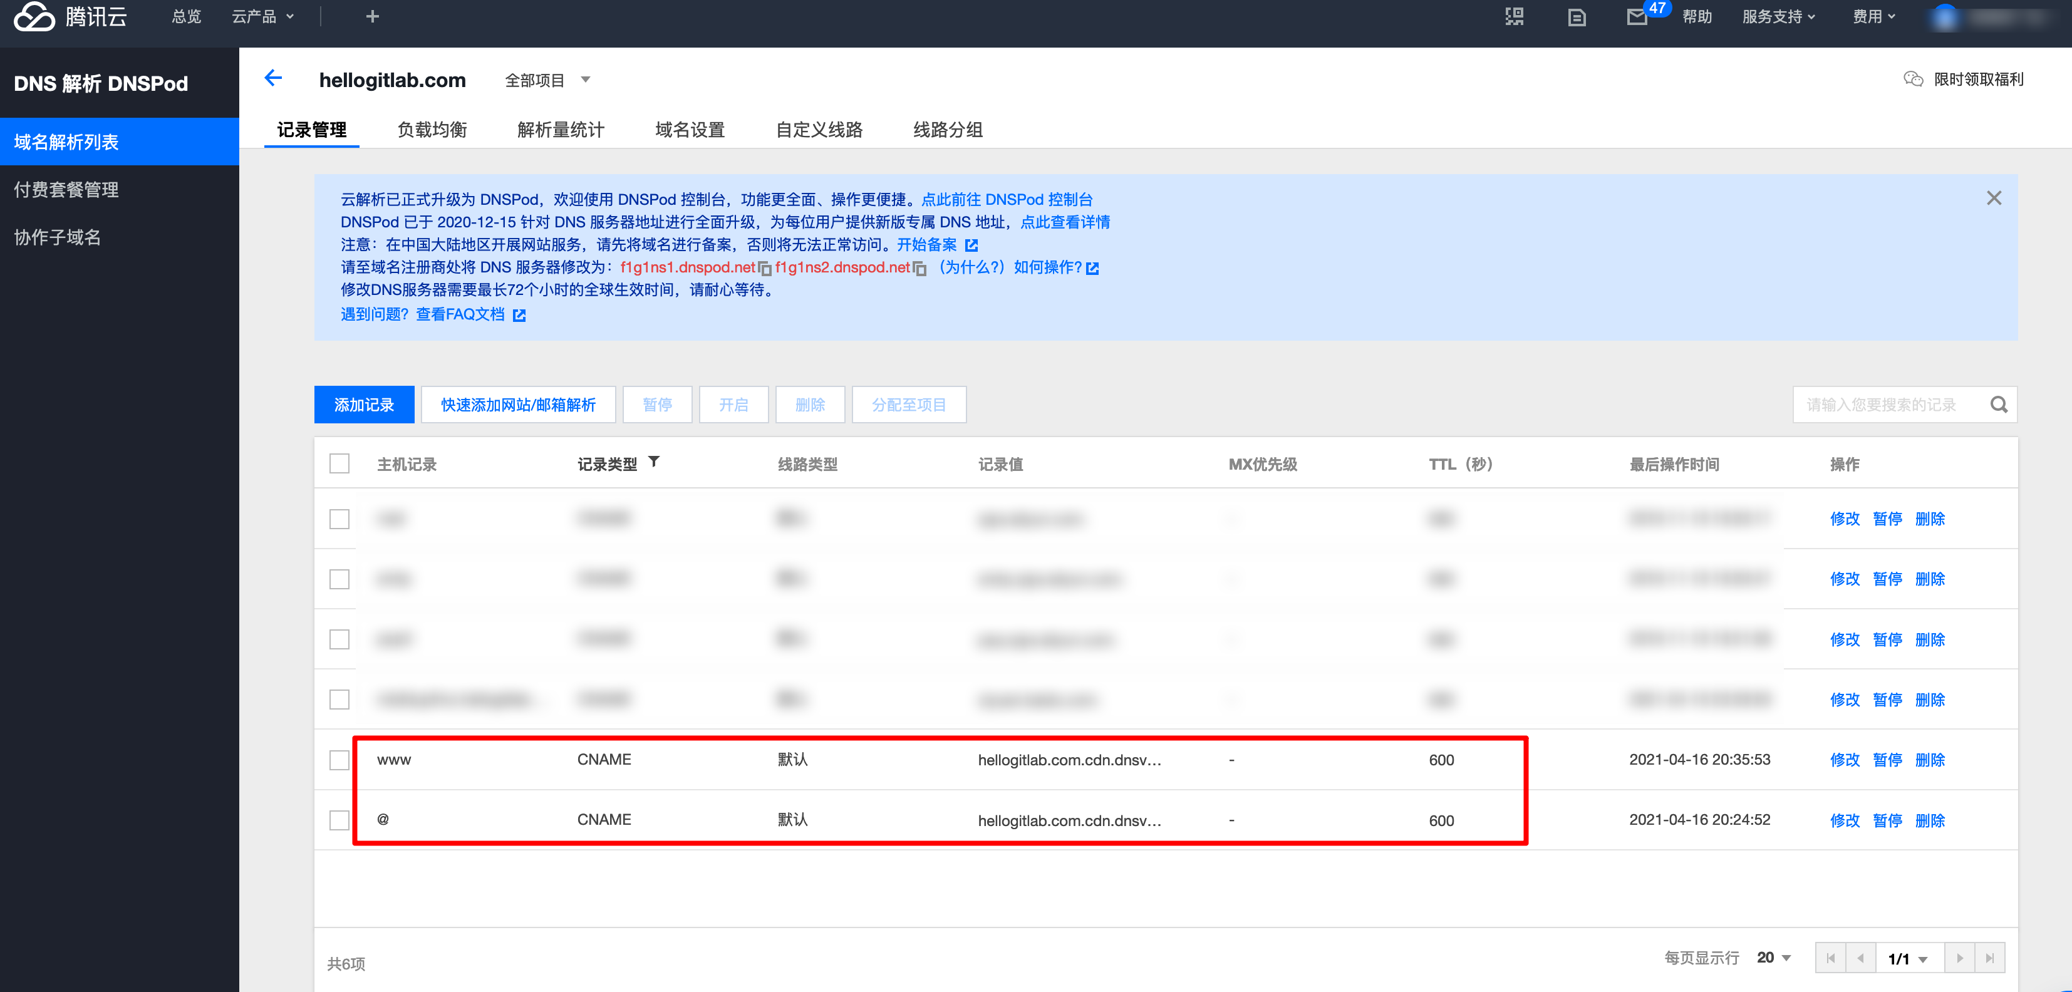Open 点此查看详情 link

click(1065, 222)
